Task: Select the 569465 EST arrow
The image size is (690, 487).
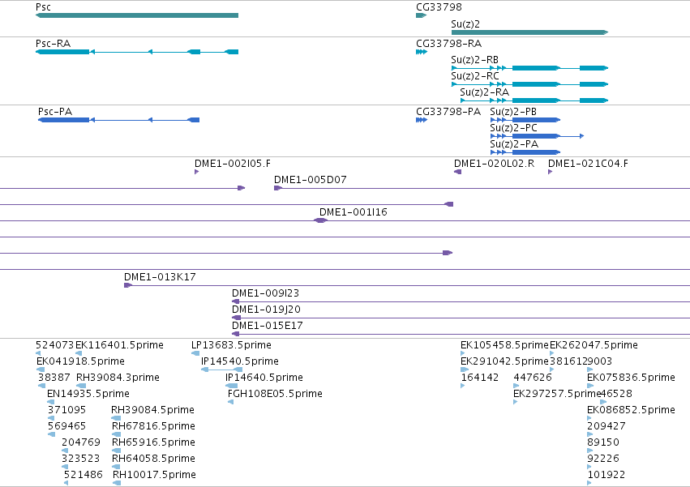Action: tap(51, 434)
